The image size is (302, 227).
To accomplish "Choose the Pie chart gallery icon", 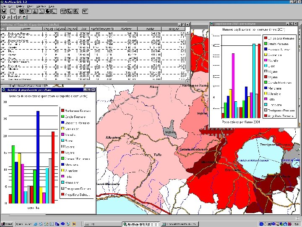I will click(x=47, y=11).
